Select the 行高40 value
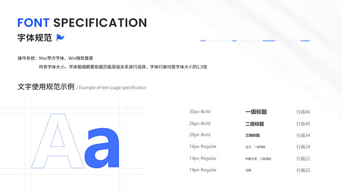 [303, 124]
